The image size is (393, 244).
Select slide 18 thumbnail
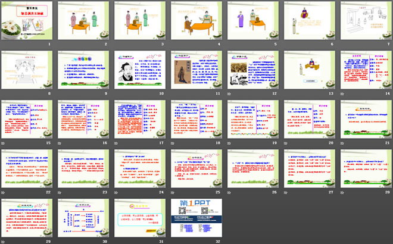click(196, 119)
